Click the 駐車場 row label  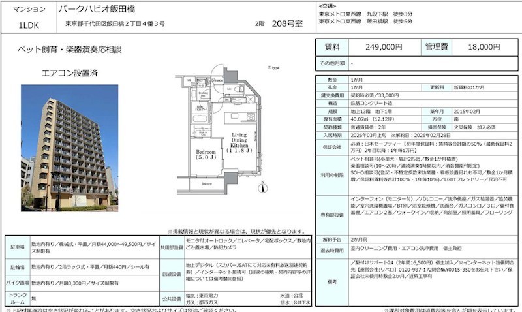pyautogui.click(x=18, y=247)
